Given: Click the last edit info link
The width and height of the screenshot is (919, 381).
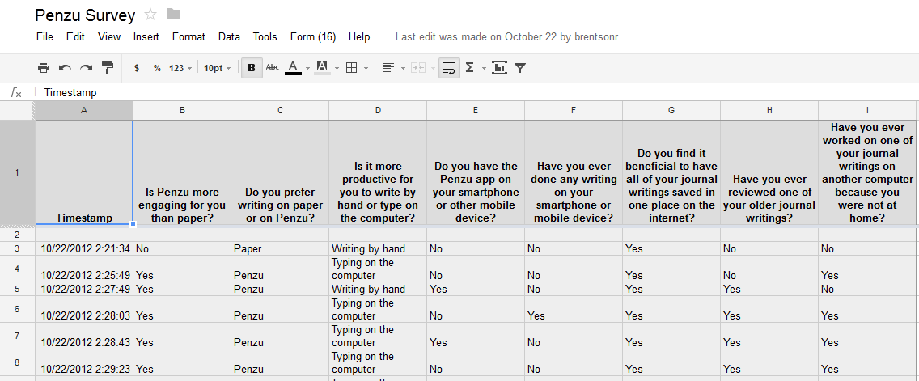Looking at the screenshot, I should pyautogui.click(x=507, y=37).
